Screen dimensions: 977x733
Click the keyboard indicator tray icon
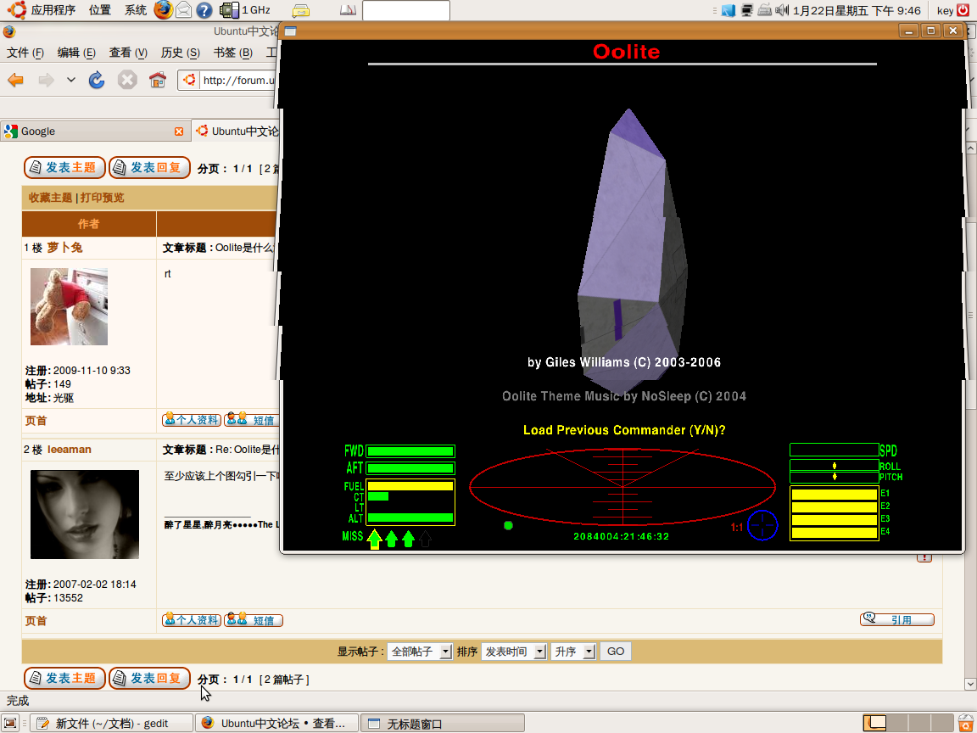coord(764,10)
